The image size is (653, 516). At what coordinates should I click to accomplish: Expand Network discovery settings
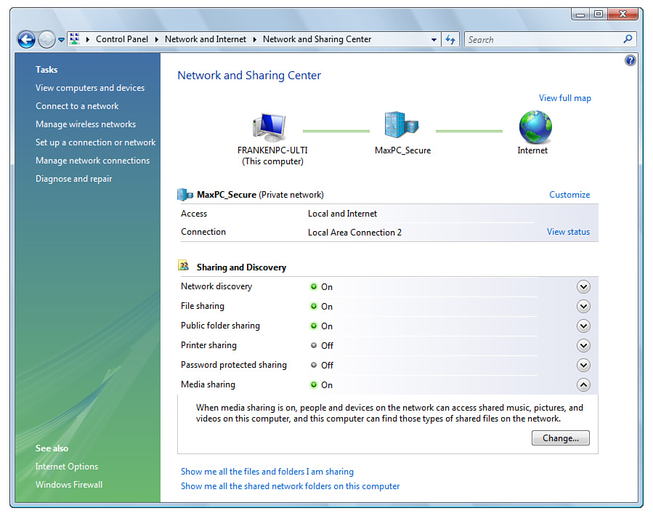click(x=583, y=287)
